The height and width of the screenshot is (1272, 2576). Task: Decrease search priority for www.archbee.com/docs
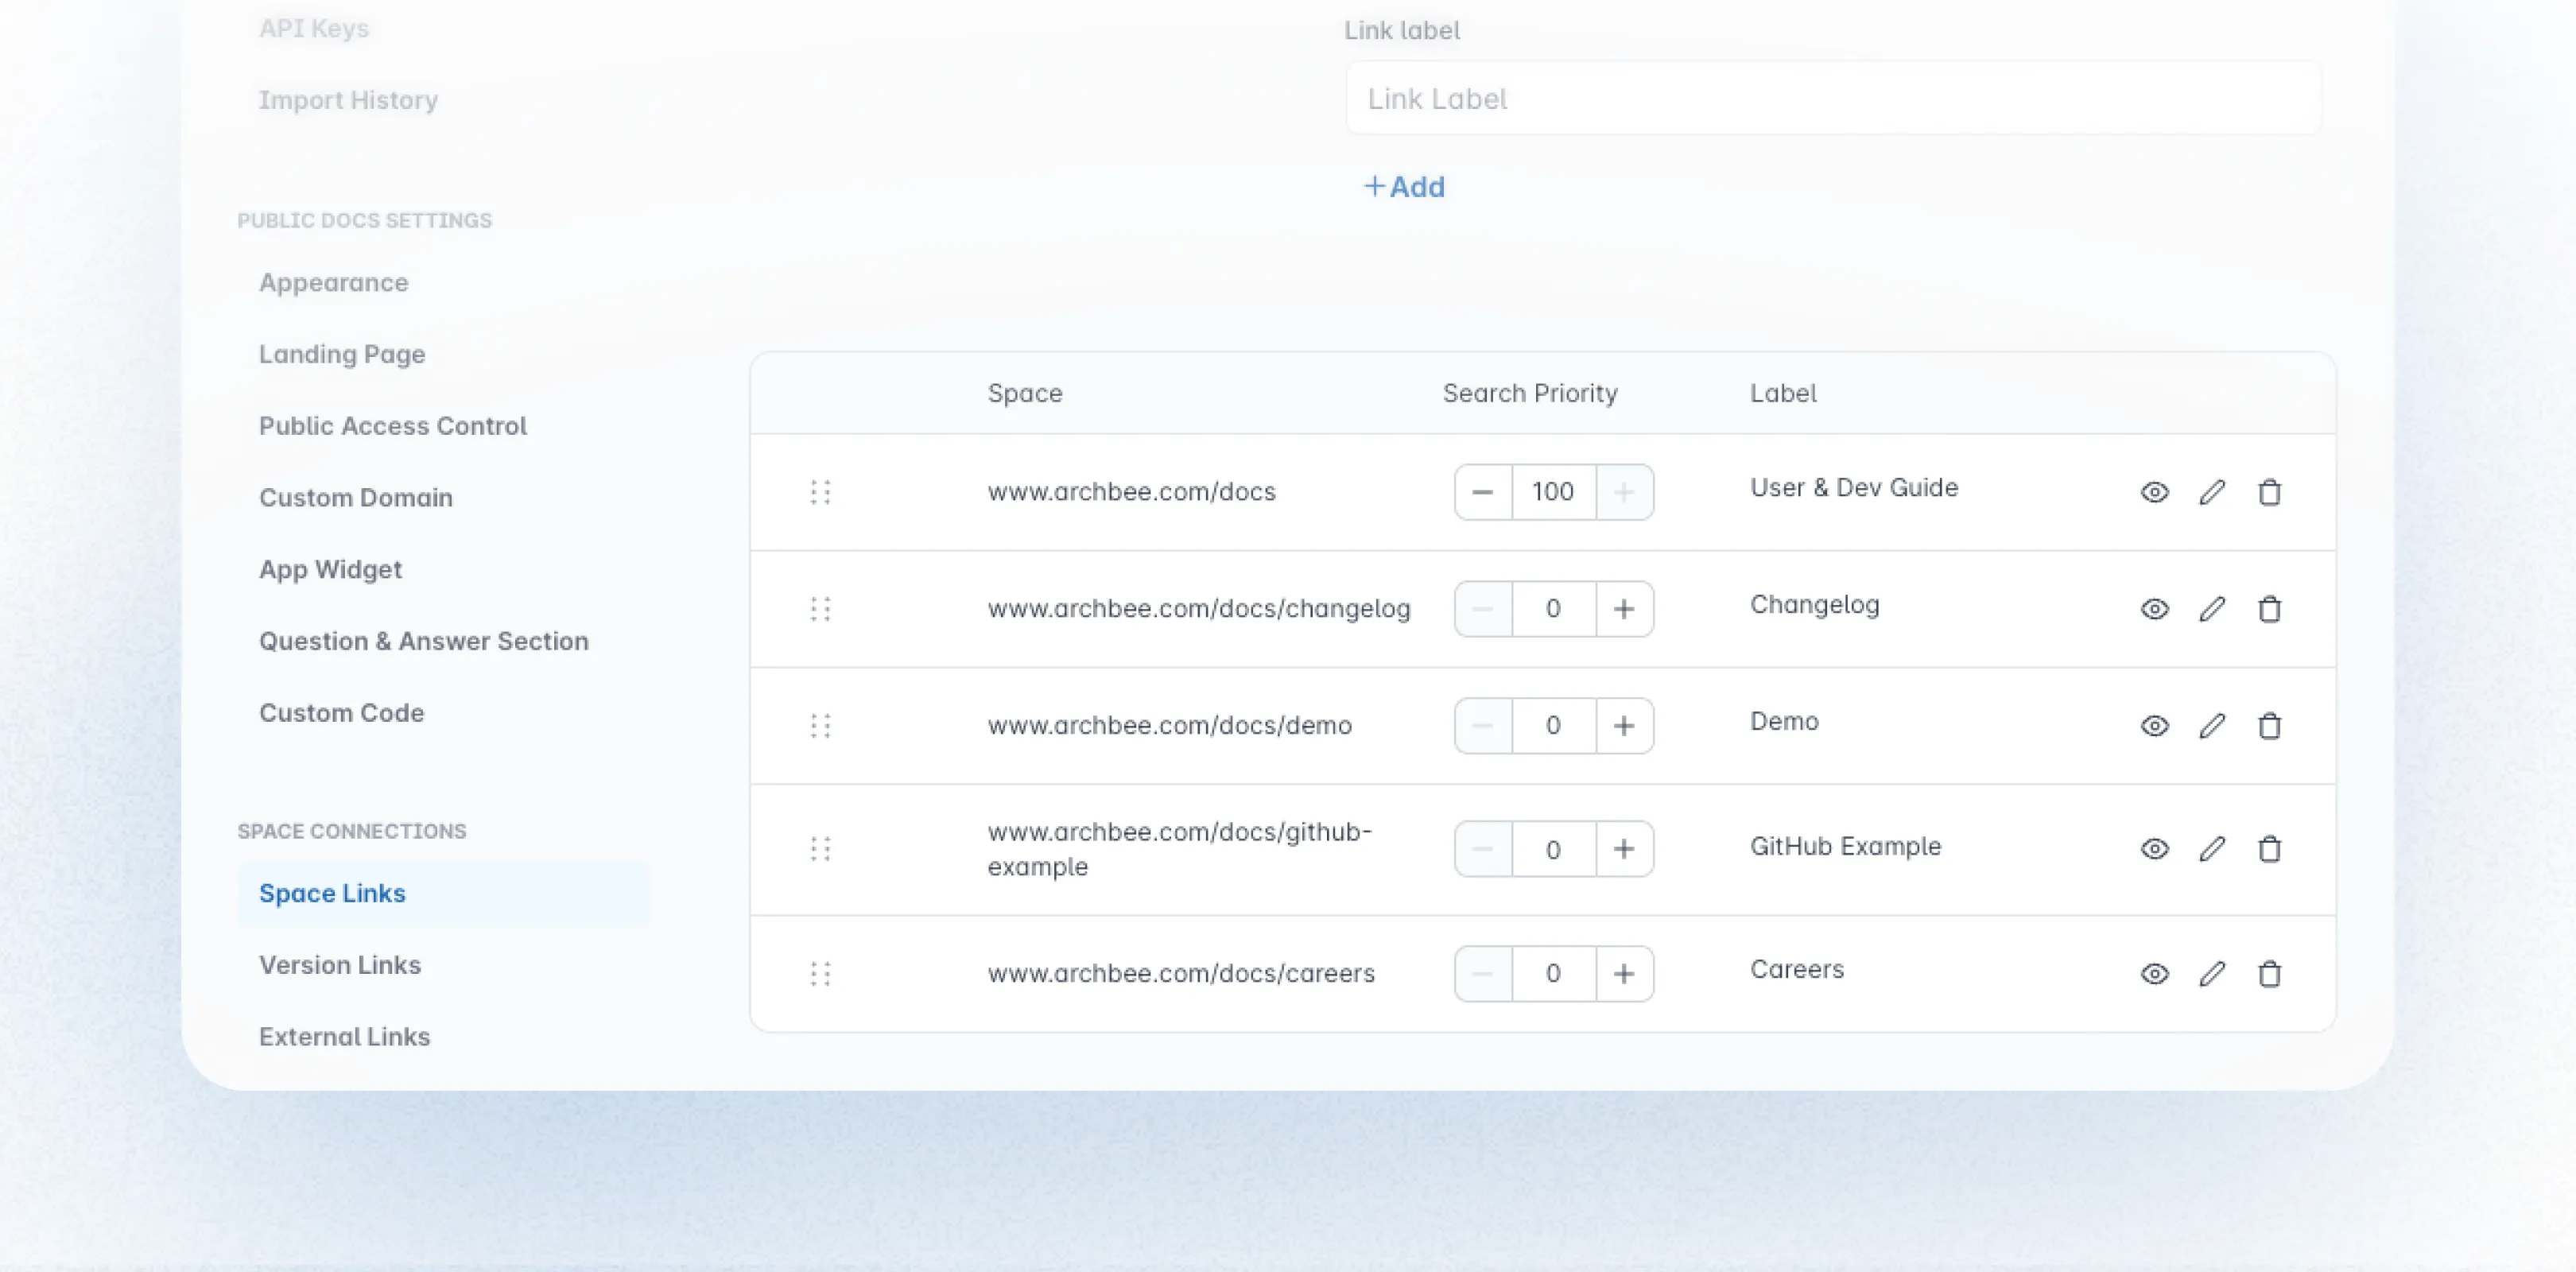(x=1483, y=492)
